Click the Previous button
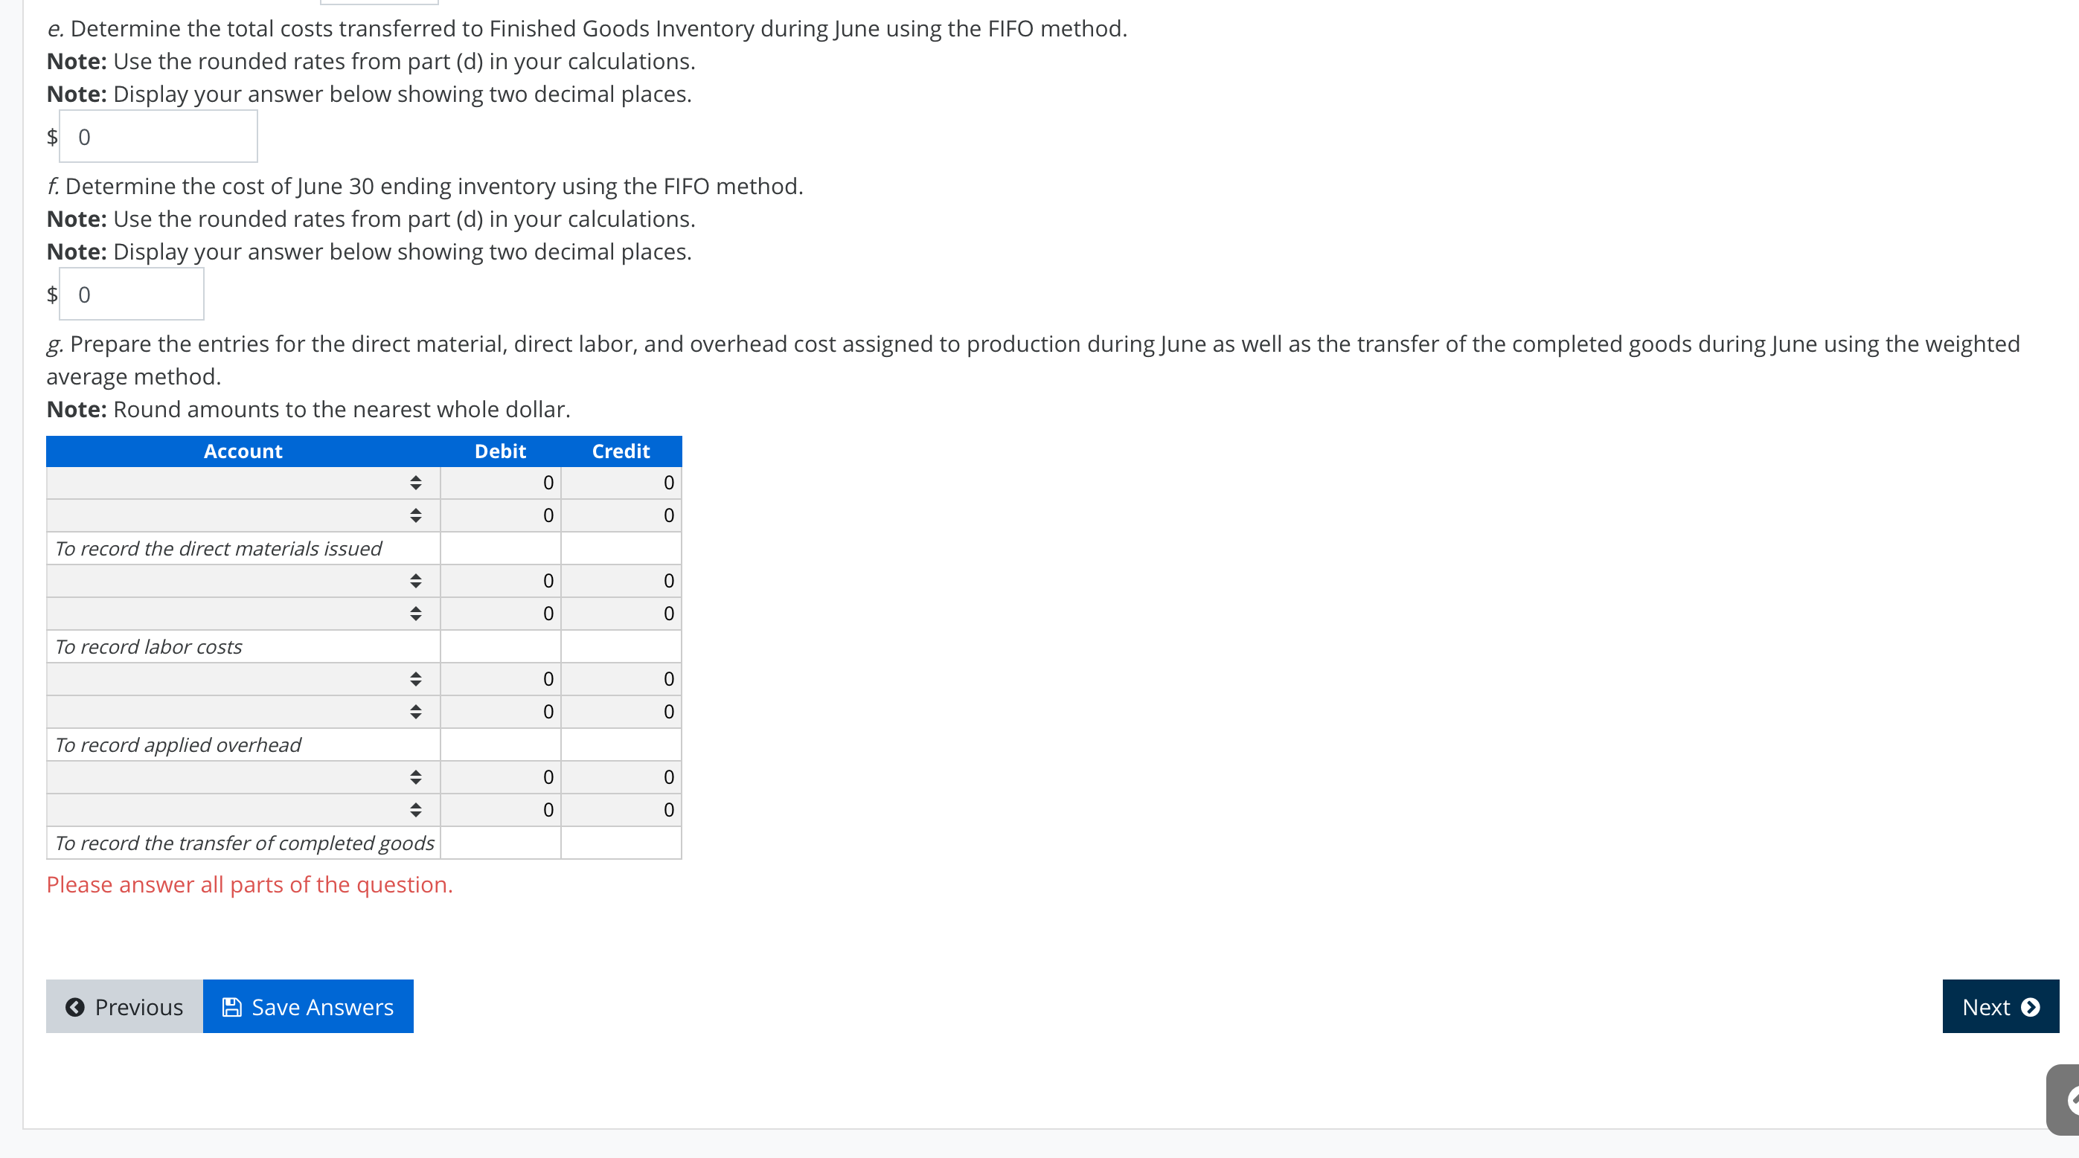The width and height of the screenshot is (2079, 1158). click(x=124, y=1006)
